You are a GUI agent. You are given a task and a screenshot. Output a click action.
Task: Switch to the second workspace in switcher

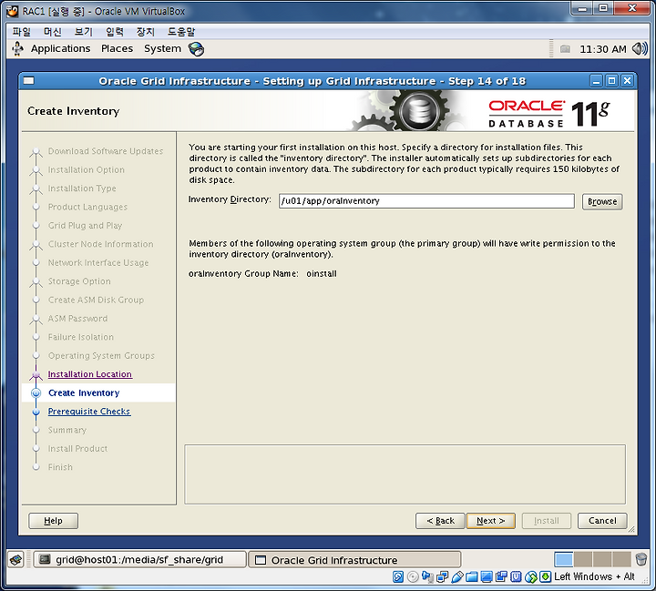pyautogui.click(x=583, y=559)
